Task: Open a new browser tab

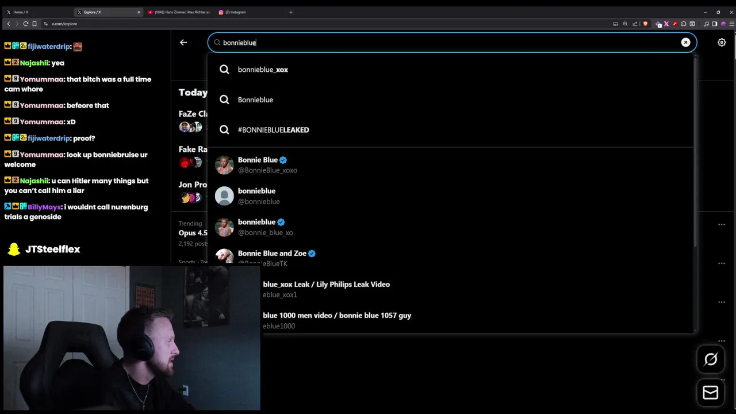Action: [290, 12]
